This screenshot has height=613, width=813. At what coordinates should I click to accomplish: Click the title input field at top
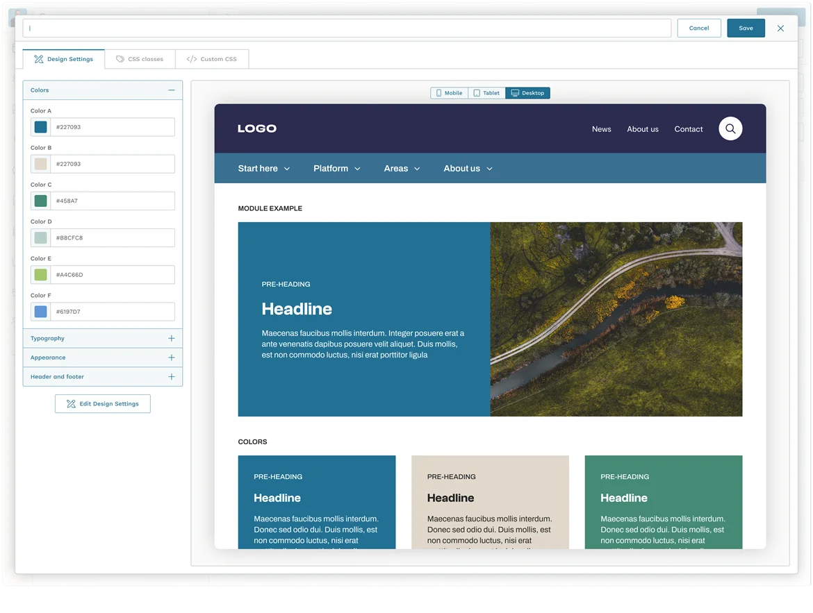[347, 28]
